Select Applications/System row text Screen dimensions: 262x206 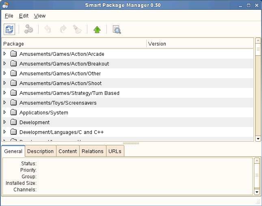(44, 112)
